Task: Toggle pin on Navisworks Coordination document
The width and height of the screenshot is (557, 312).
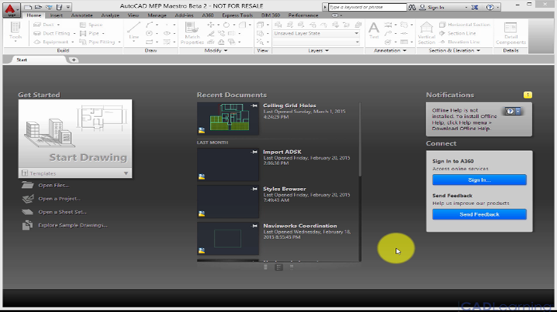Action: [x=254, y=226]
